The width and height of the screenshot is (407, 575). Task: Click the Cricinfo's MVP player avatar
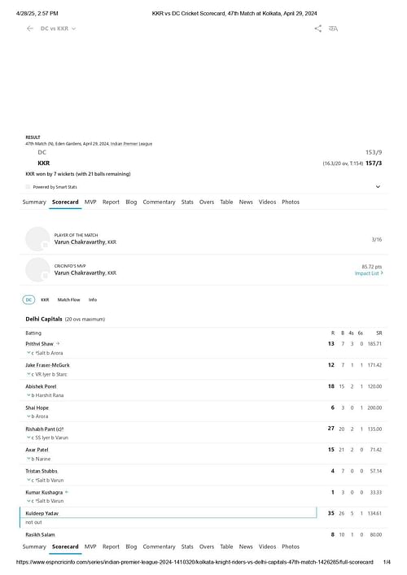pos(37,270)
